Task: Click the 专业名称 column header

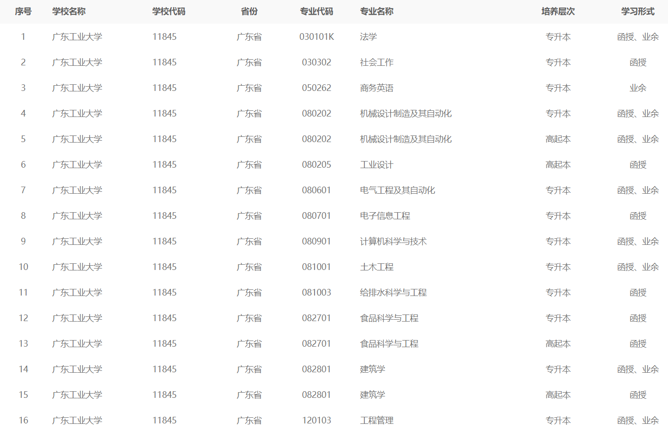Action: click(377, 11)
